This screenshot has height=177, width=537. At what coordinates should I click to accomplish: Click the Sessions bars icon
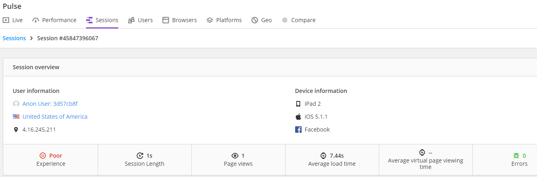(x=89, y=20)
